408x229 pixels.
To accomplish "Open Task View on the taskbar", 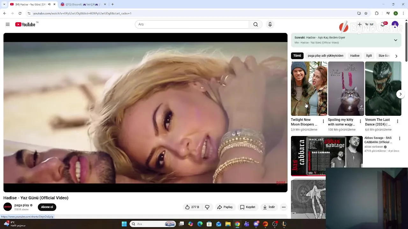I will (181, 224).
